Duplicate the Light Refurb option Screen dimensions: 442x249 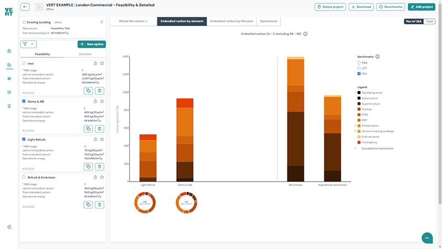pyautogui.click(x=88, y=167)
